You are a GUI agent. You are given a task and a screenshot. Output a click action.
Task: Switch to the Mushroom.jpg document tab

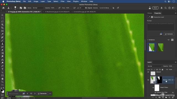pos(57,12)
